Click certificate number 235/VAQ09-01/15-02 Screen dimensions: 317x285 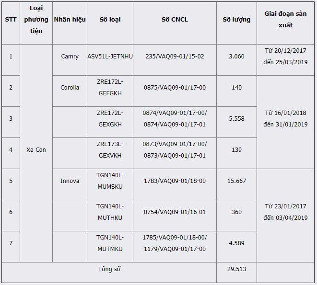[175, 57]
